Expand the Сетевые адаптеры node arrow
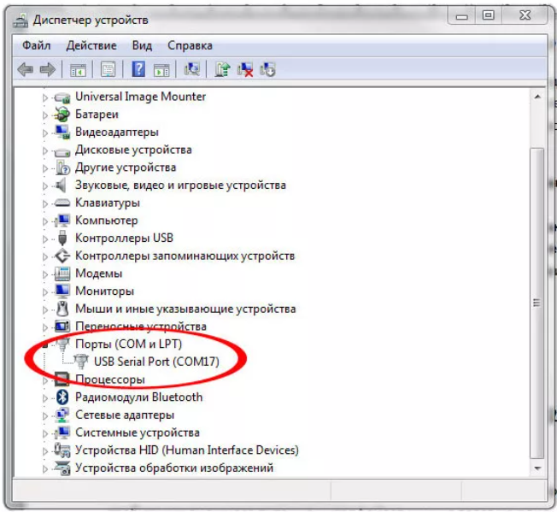This screenshot has width=557, height=512. point(44,415)
